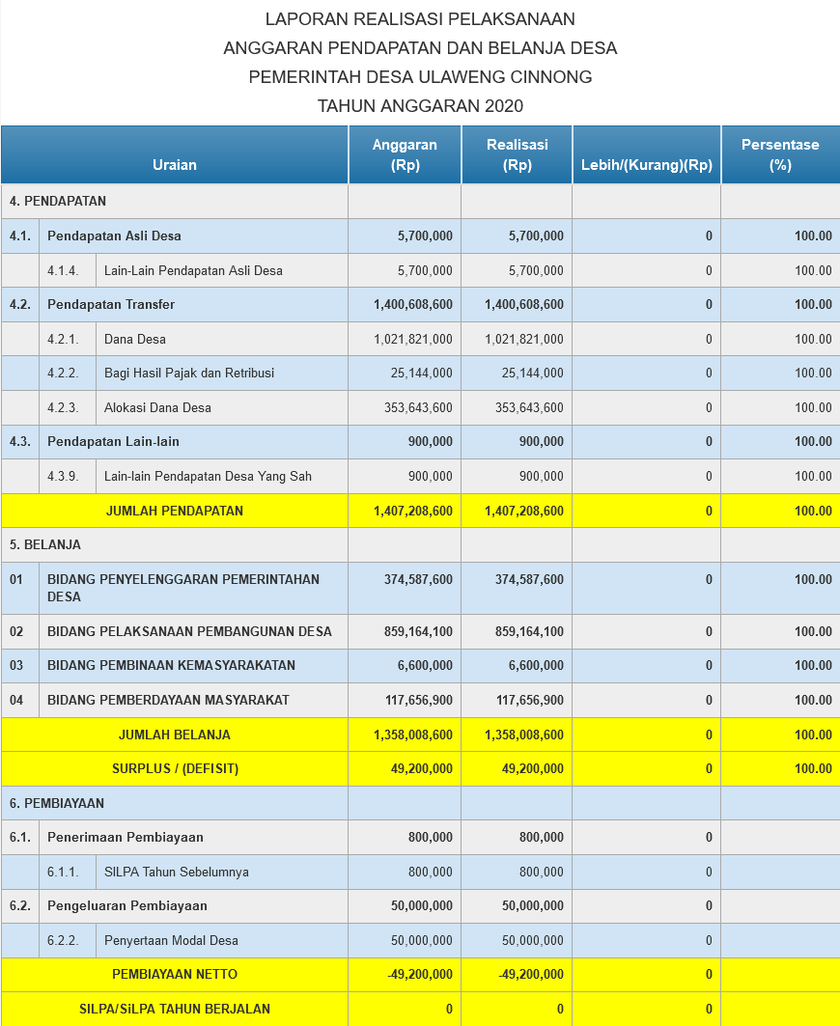The width and height of the screenshot is (840, 1026).
Task: Select the 5. BELANJA section row
Action: click(420, 545)
